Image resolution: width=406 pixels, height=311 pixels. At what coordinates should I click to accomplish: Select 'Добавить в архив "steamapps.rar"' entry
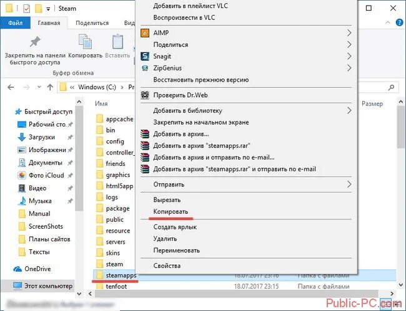pos(202,145)
